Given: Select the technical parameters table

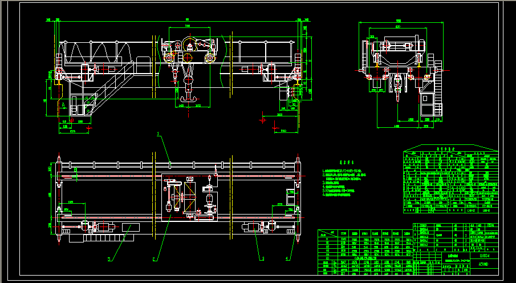Looking at the screenshot, I should [x=450, y=183].
